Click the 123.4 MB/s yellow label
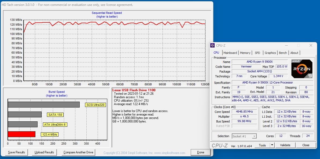Screen dimensions: 320x159 (50, 134)
